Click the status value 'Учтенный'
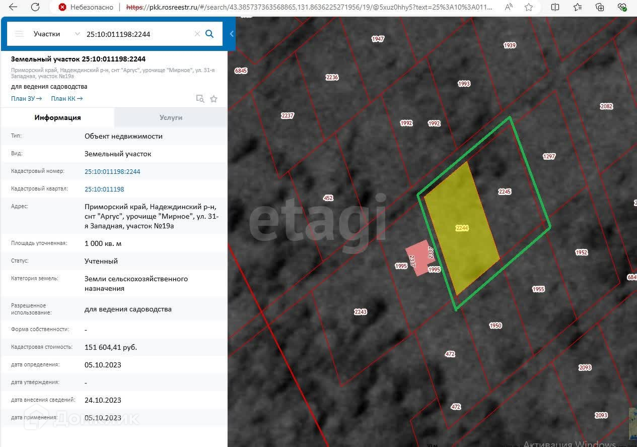This screenshot has height=447, width=637. [x=101, y=261]
